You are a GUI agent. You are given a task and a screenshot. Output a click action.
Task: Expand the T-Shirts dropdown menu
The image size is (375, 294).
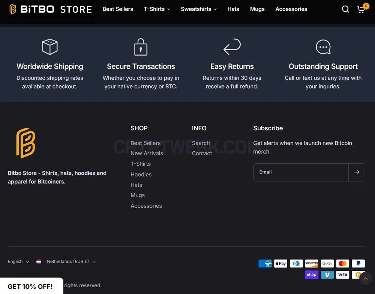157,9
